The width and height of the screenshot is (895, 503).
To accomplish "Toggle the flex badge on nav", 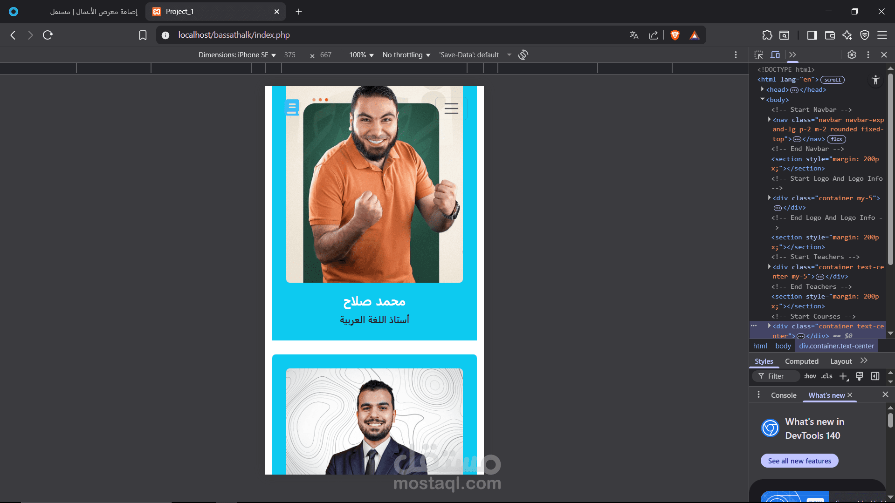I will tap(837, 139).
